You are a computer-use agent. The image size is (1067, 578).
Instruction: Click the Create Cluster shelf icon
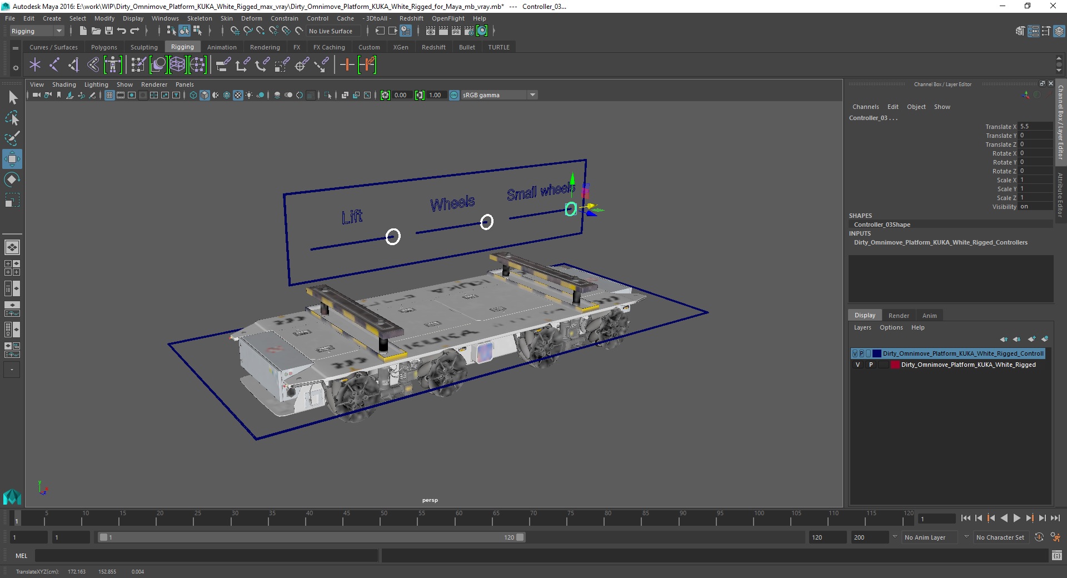click(x=197, y=65)
